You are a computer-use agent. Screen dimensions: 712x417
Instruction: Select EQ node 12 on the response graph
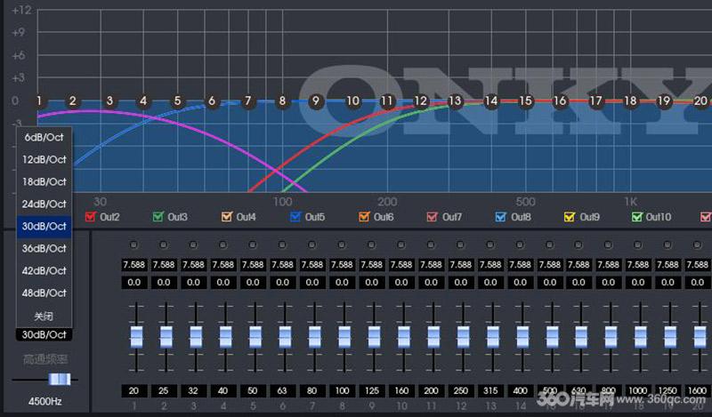[420, 100]
